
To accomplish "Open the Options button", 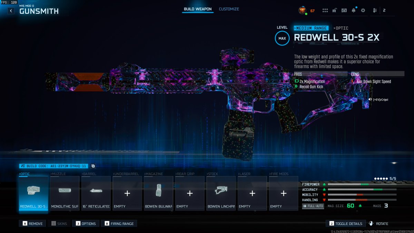I will click(x=86, y=224).
